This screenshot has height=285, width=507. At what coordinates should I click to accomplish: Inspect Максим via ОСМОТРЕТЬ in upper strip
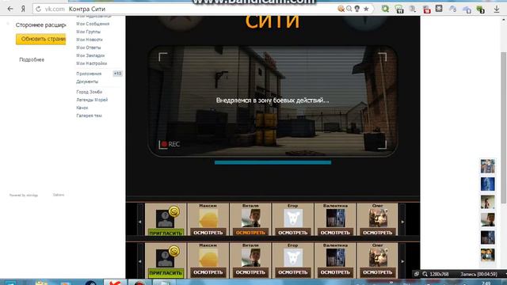(x=208, y=233)
